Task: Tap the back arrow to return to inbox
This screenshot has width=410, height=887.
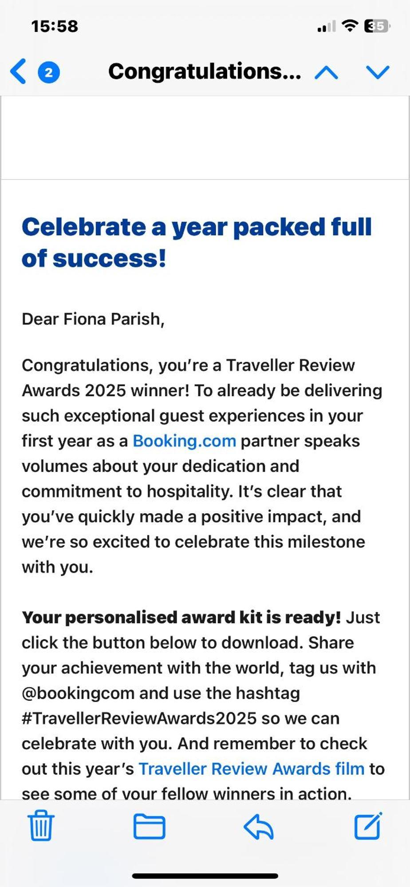Action: coord(18,71)
